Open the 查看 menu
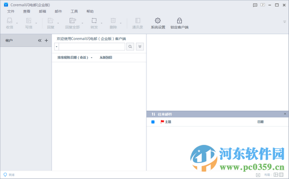 26,12
